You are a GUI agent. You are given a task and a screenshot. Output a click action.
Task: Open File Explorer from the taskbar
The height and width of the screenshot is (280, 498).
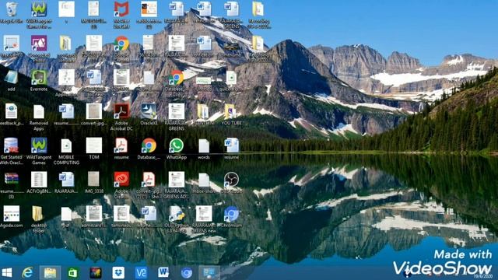point(50,273)
